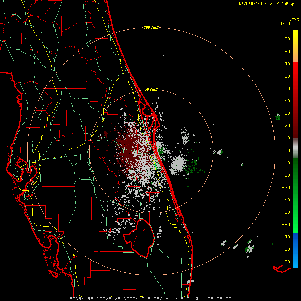Click the [KT] units label
The width and height of the screenshot is (301, 301).
pyautogui.click(x=286, y=23)
